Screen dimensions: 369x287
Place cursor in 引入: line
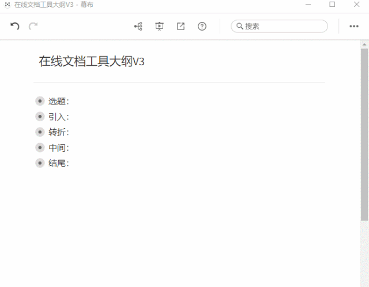(x=59, y=117)
